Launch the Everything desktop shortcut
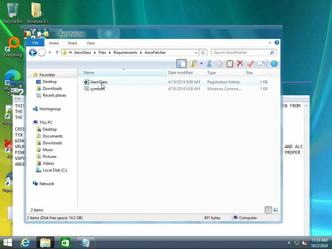The width and height of the screenshot is (332, 249). (13, 47)
